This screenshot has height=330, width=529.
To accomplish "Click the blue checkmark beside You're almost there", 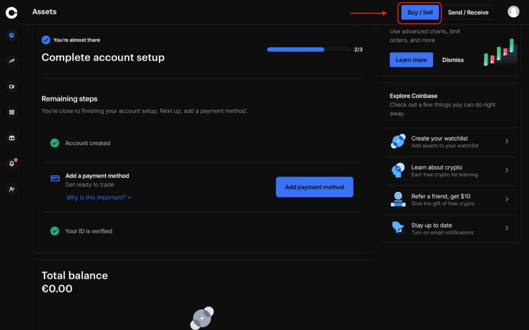I will click(x=46, y=40).
